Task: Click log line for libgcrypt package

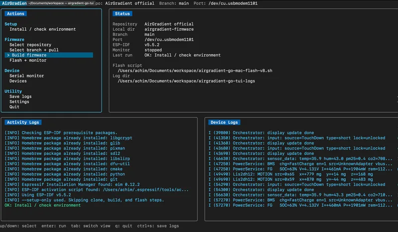Action: point(69,138)
